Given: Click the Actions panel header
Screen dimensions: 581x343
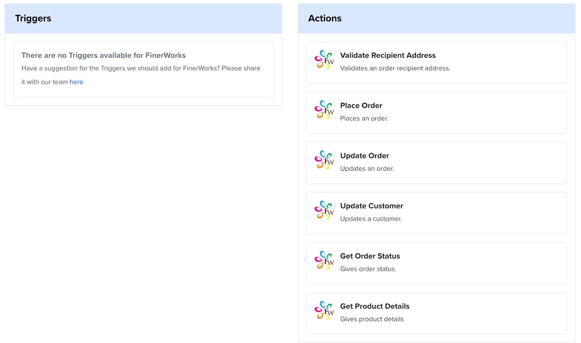Looking at the screenshot, I should [325, 19].
